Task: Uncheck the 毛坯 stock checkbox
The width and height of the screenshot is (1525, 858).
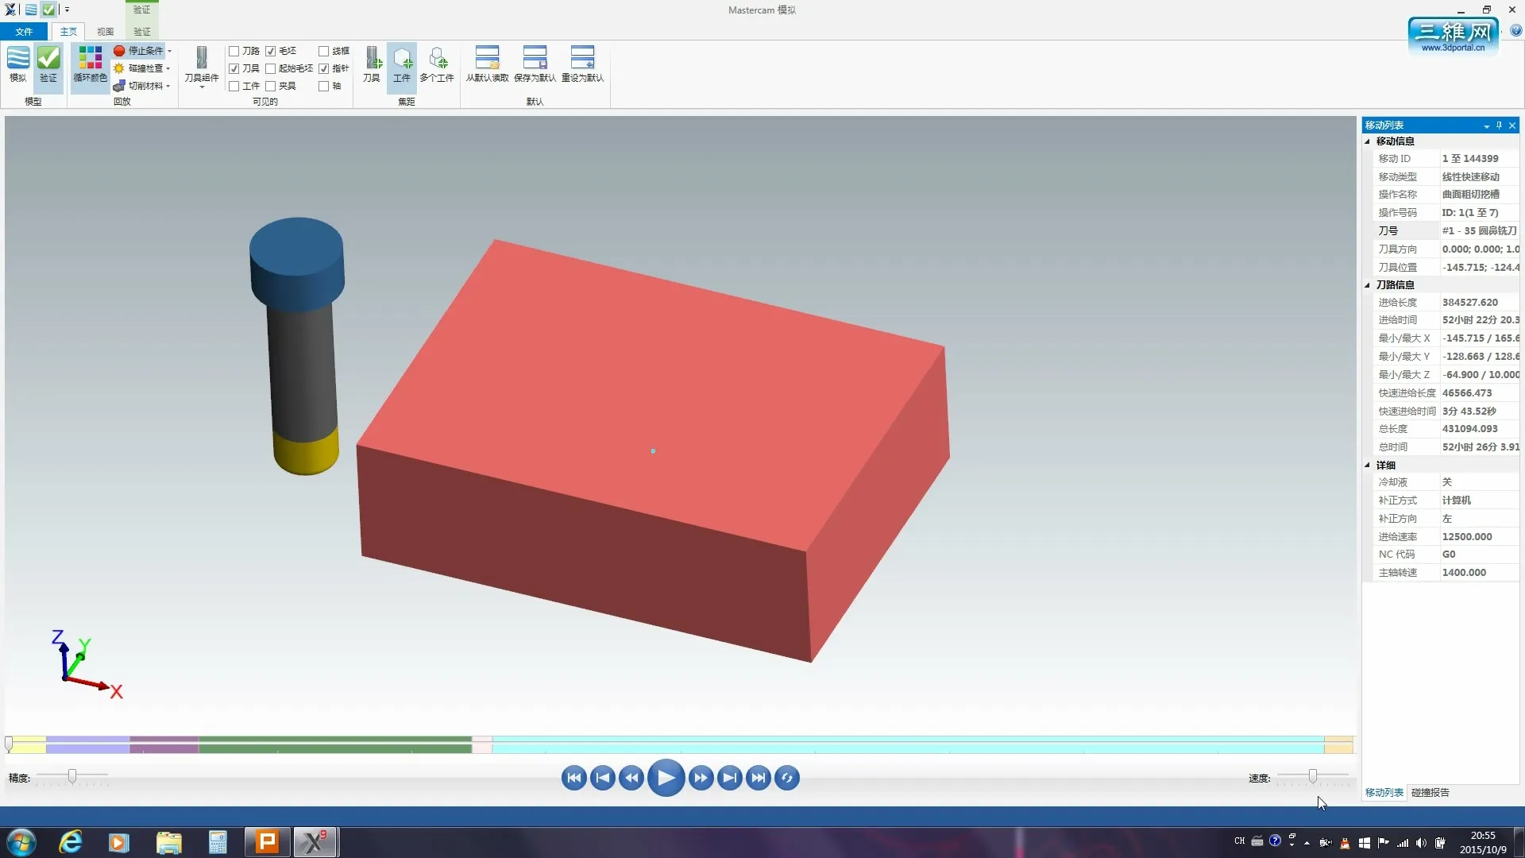Action: (271, 51)
